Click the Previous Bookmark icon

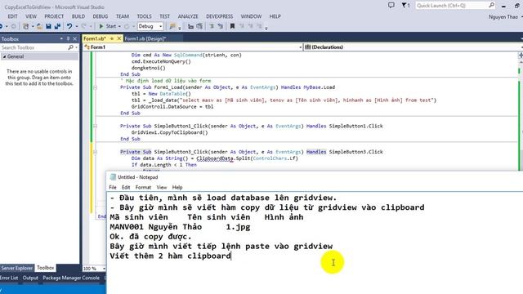pos(242,26)
